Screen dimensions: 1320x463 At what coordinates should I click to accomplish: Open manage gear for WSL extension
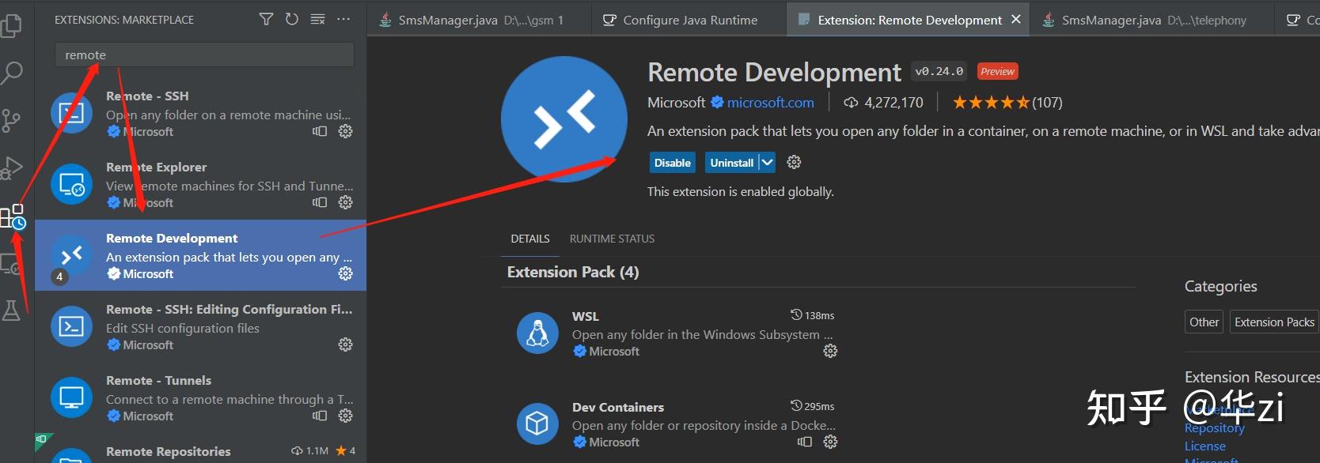point(830,351)
